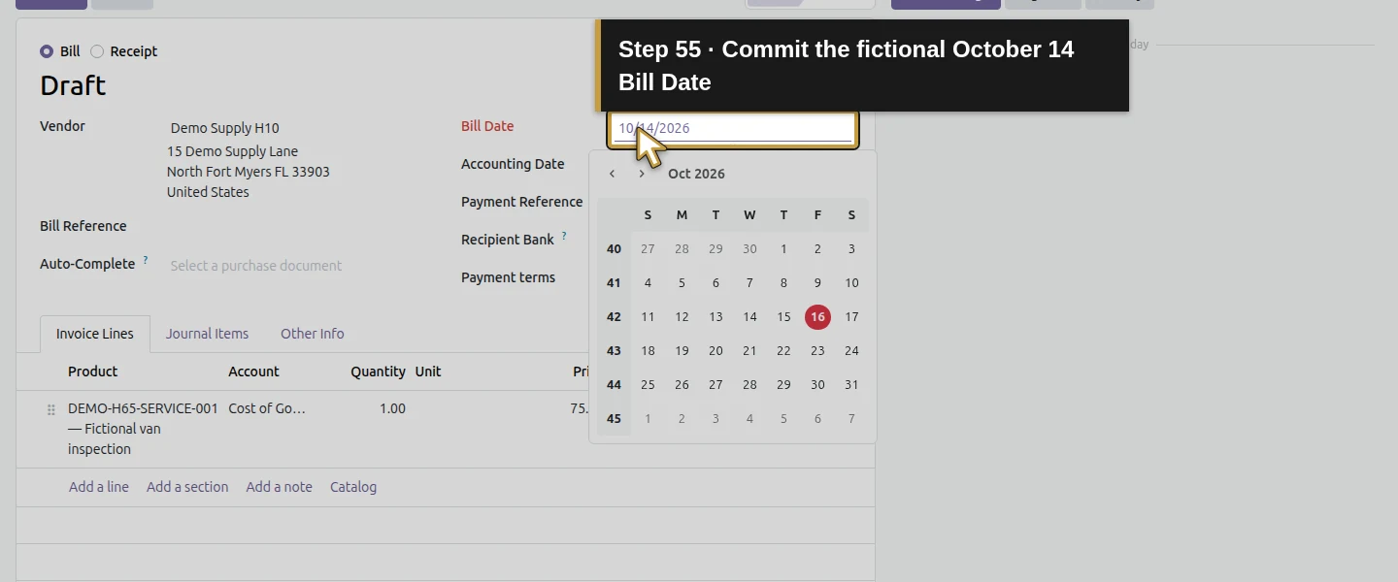Choose October 1 in the calendar
The image size is (1398, 582).
(783, 249)
